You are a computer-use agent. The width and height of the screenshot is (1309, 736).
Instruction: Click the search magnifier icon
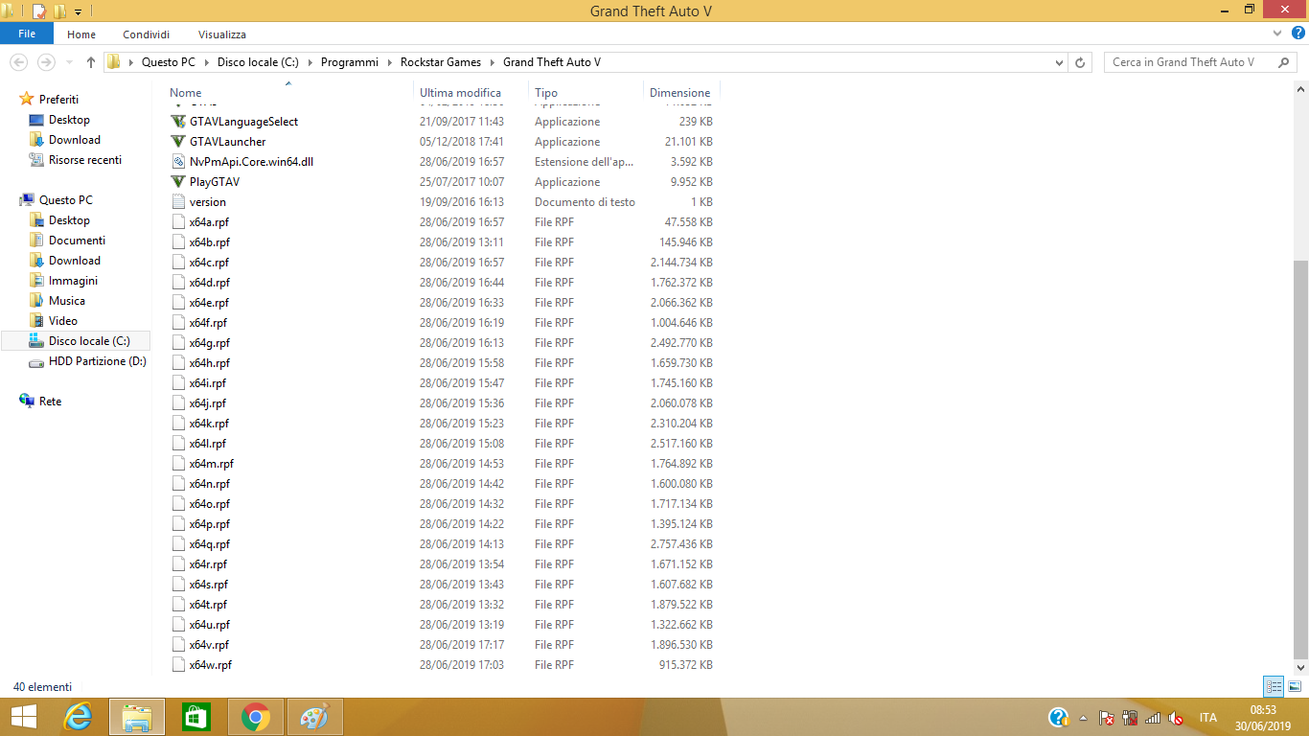[x=1284, y=62]
